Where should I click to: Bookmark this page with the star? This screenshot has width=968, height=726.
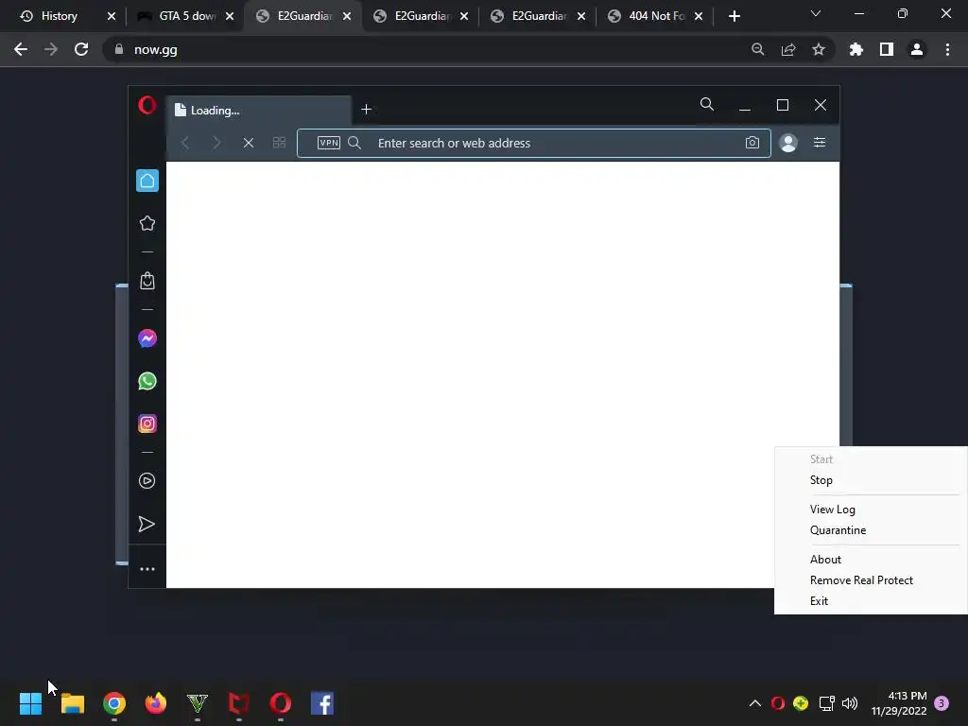pyautogui.click(x=819, y=49)
